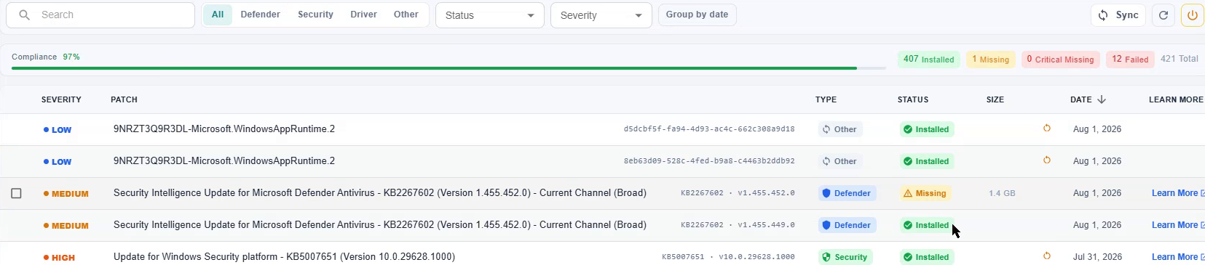Click the search magnifier icon
The width and height of the screenshot is (1205, 265).
(x=24, y=15)
